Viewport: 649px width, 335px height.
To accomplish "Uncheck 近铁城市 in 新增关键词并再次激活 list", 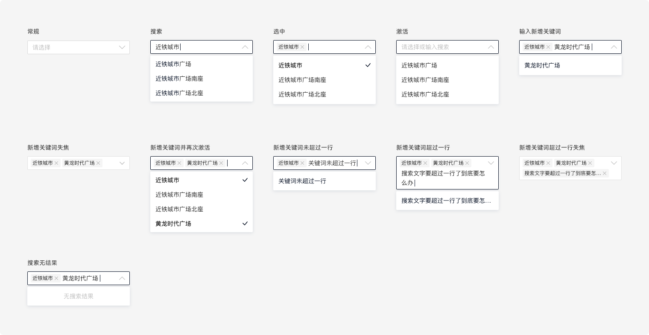I will coord(201,180).
